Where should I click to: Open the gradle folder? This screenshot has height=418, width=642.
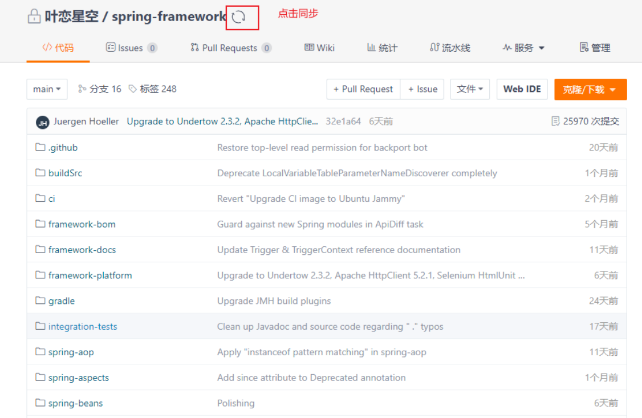click(x=62, y=301)
